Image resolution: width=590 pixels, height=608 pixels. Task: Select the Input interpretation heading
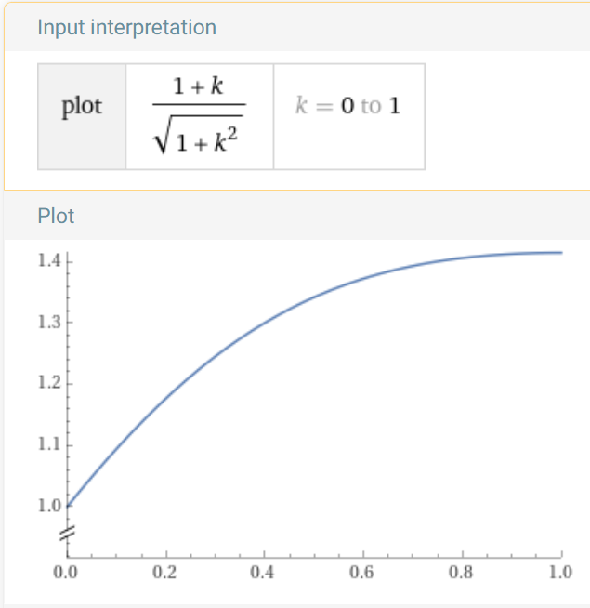126,28
